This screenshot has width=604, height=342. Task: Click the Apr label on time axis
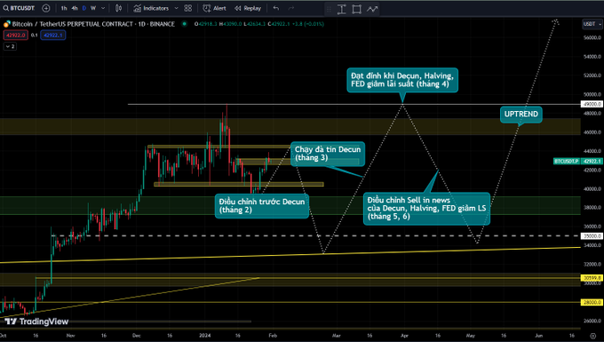tap(404, 336)
